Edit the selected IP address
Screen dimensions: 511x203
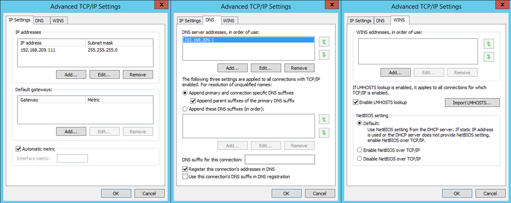104,75
